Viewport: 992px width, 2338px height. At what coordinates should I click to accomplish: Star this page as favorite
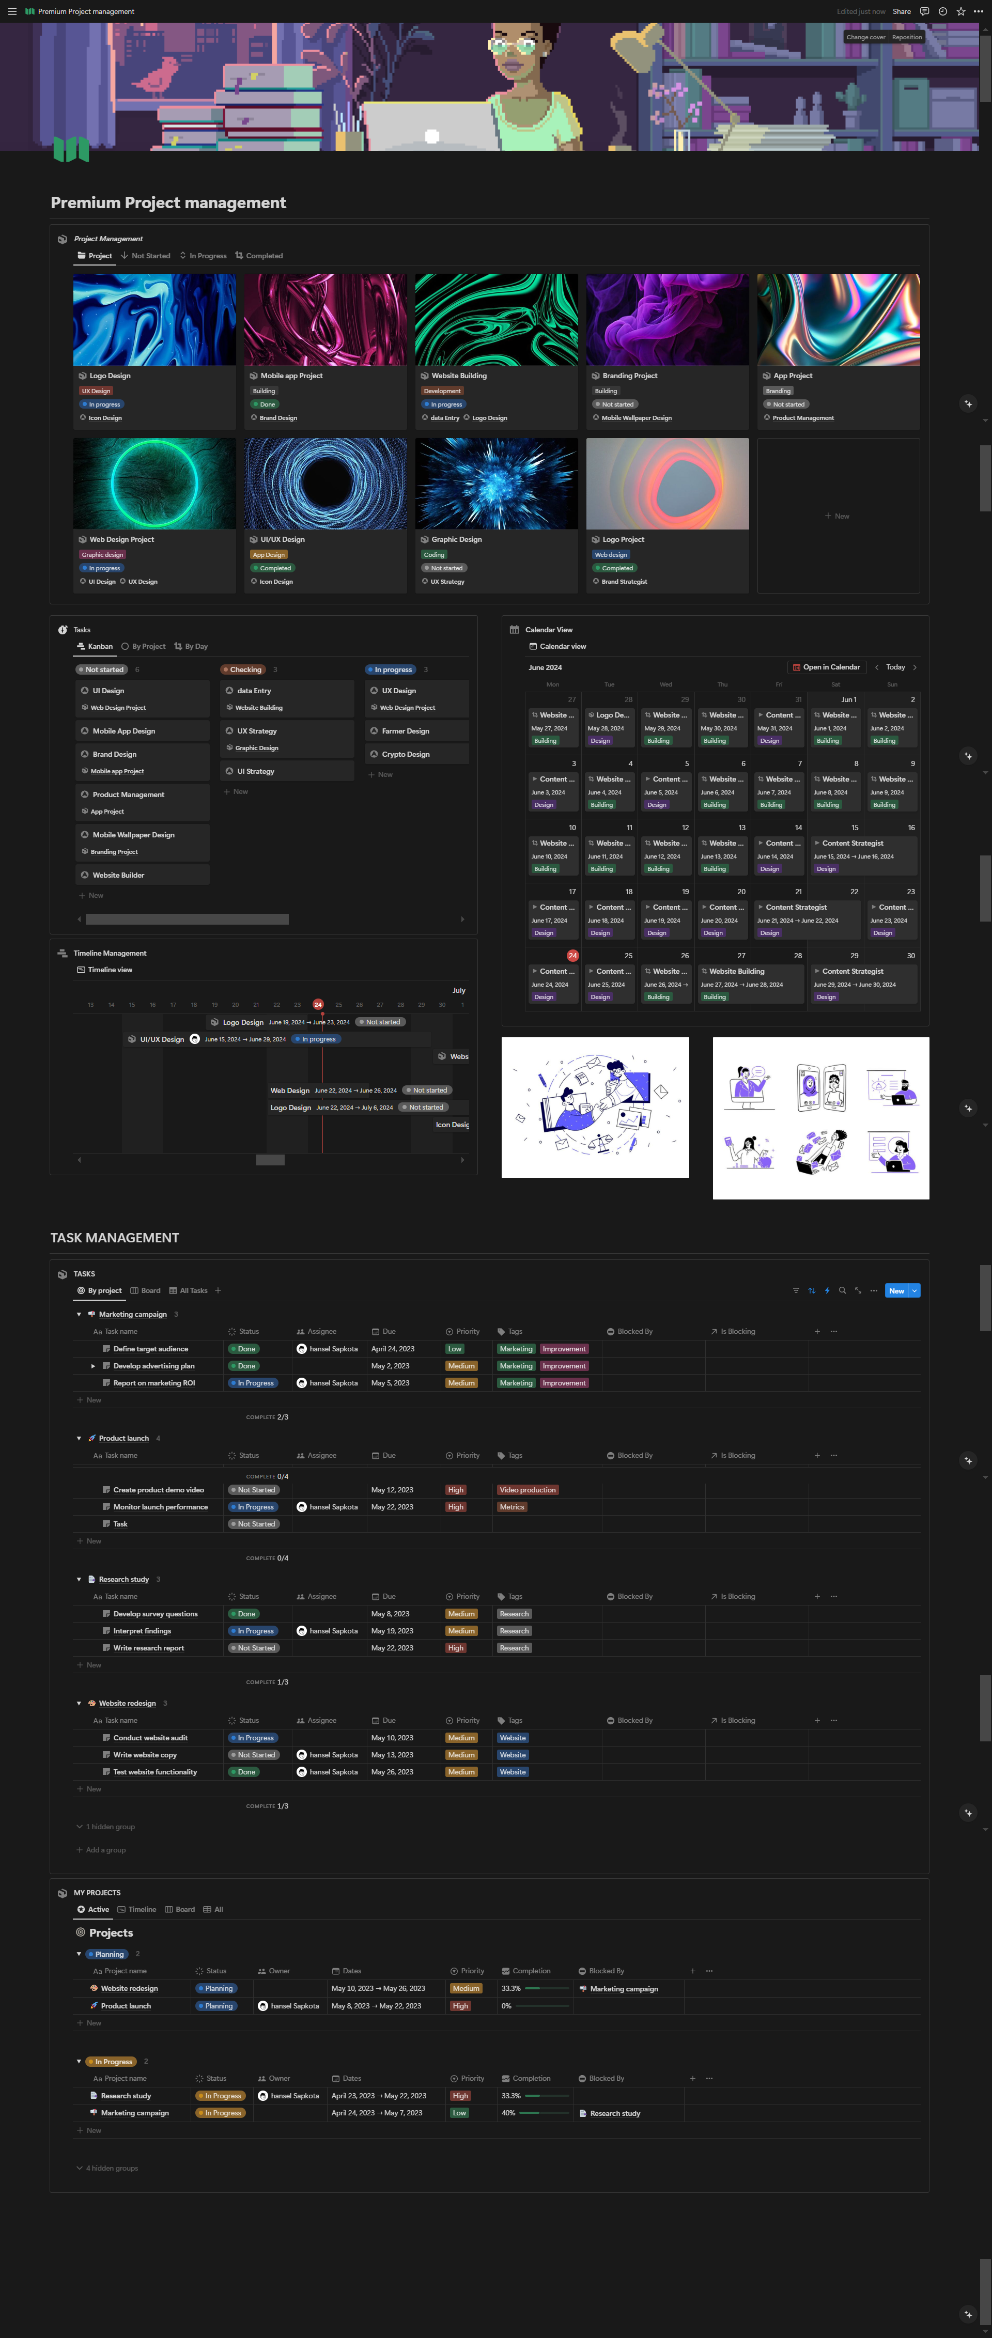(x=960, y=12)
